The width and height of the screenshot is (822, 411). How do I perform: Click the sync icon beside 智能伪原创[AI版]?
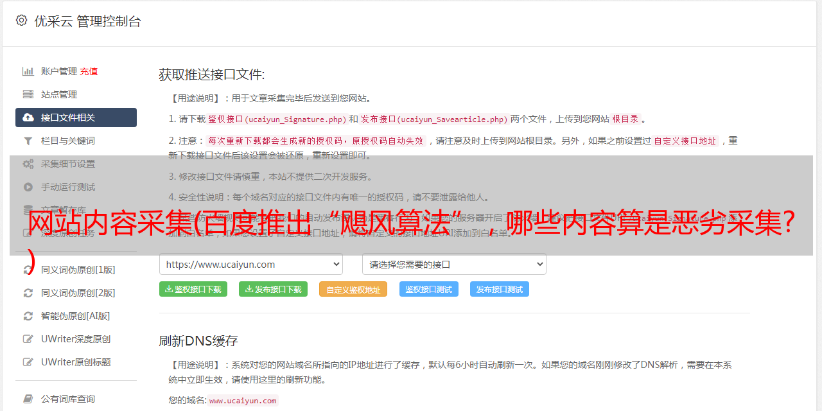(28, 316)
